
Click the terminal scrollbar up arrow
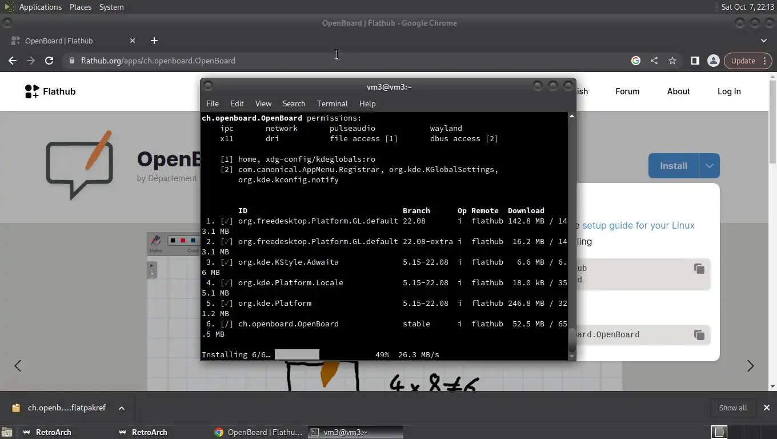tap(571, 116)
